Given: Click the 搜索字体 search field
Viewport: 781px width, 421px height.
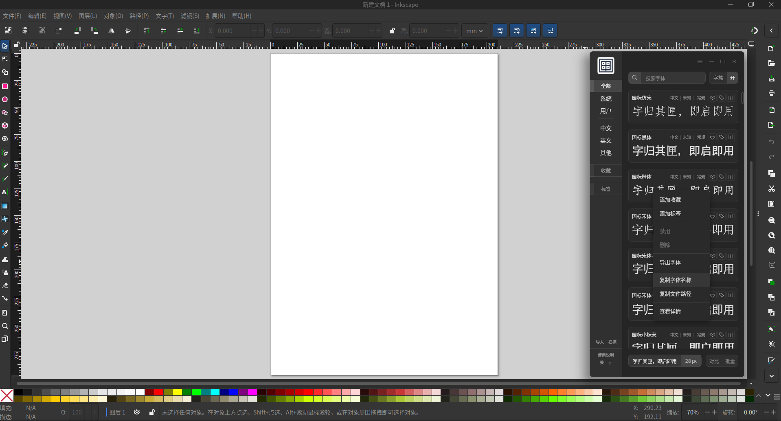Looking at the screenshot, I should click(672, 78).
